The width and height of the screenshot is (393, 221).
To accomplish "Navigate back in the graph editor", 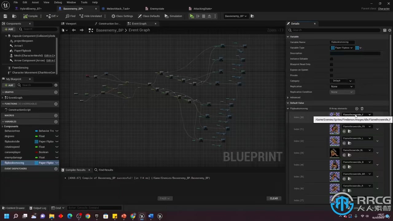I will point(74,30).
